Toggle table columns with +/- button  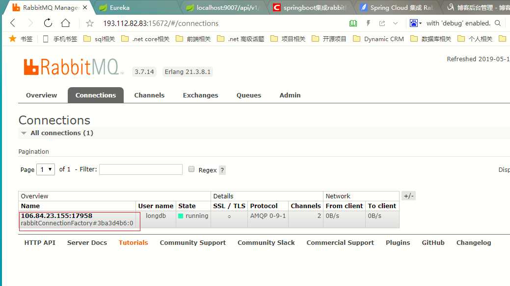pos(408,196)
